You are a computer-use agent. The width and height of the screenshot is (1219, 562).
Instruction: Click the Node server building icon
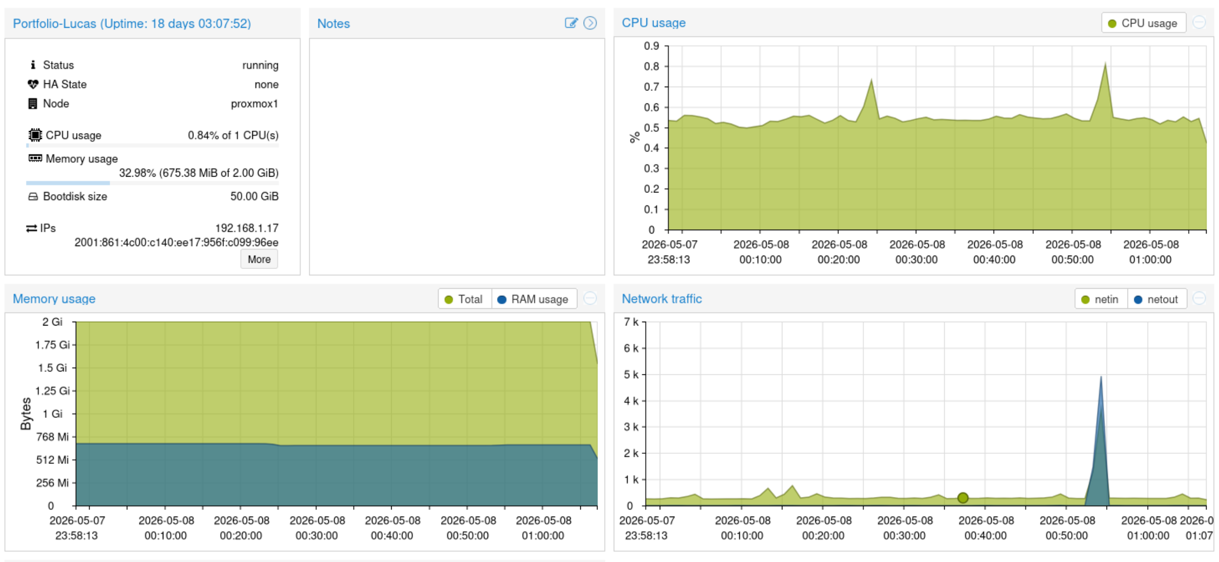pyautogui.click(x=33, y=103)
